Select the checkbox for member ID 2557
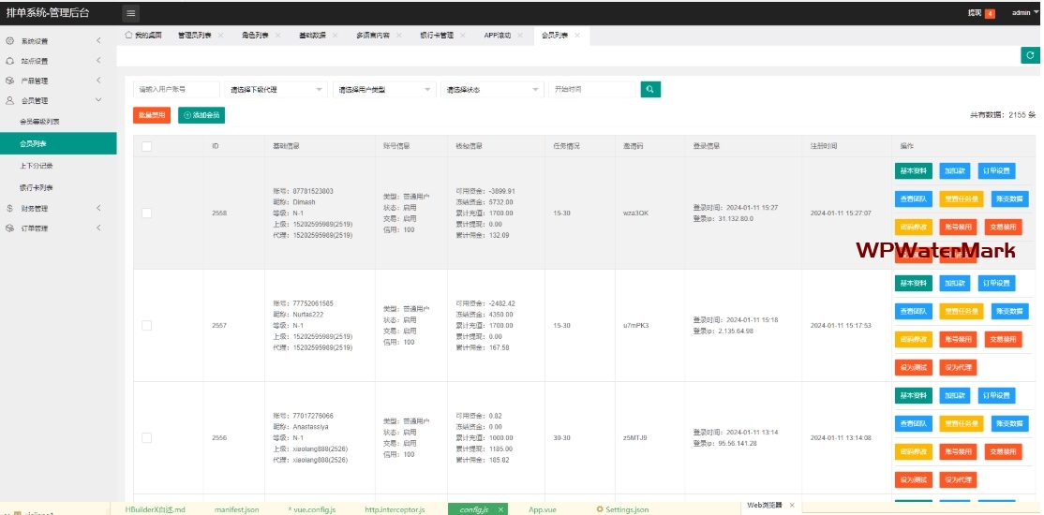The image size is (1044, 515). click(x=146, y=325)
